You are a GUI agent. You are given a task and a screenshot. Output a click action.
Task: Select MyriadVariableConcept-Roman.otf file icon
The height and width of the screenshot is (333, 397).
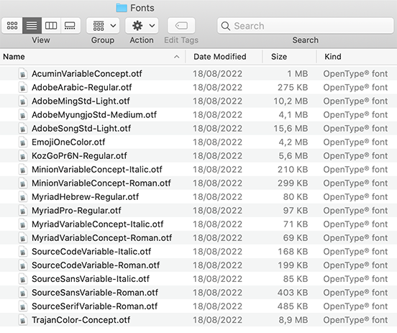[23, 238]
